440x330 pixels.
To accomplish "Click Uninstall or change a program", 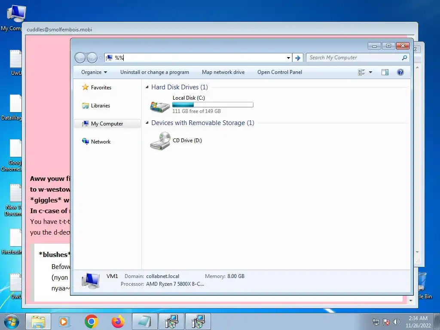I will [x=155, y=72].
